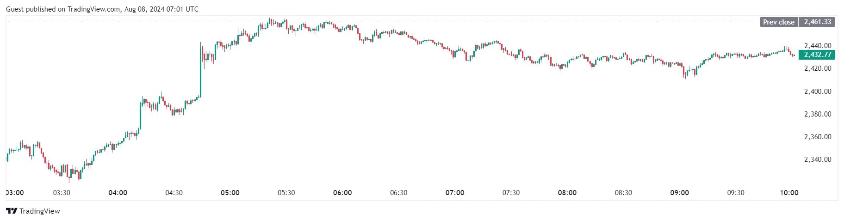Click the 2,380.00 price axis label
This screenshot has width=844, height=221.
tap(817, 114)
